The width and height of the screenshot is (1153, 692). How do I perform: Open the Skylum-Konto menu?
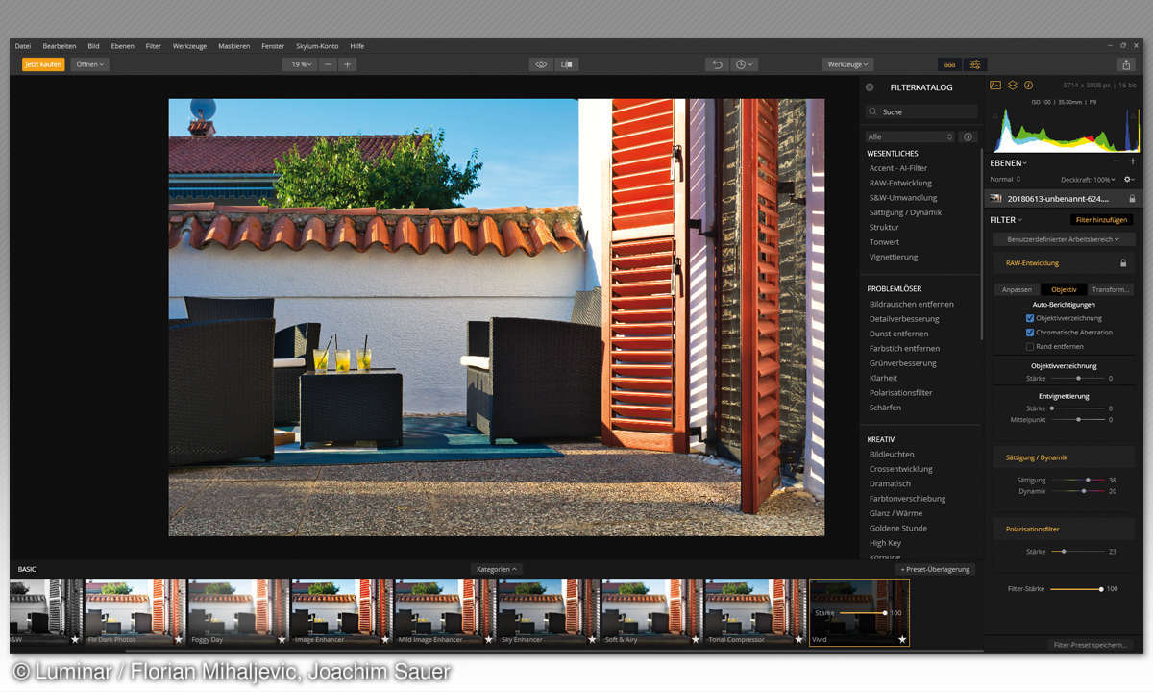point(317,46)
